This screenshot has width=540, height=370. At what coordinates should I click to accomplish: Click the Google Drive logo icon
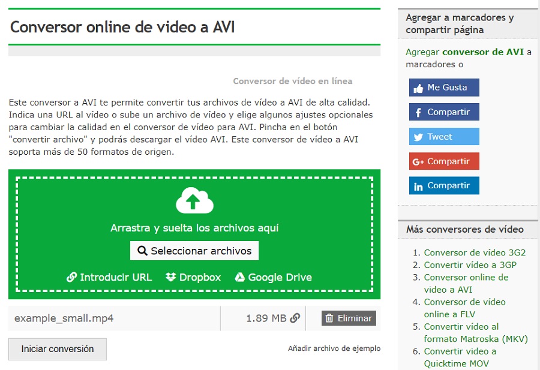239,277
